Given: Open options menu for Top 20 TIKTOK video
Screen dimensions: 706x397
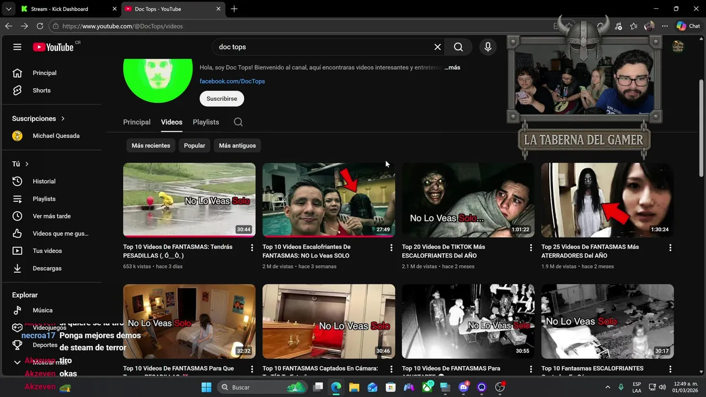Looking at the screenshot, I should [x=531, y=248].
